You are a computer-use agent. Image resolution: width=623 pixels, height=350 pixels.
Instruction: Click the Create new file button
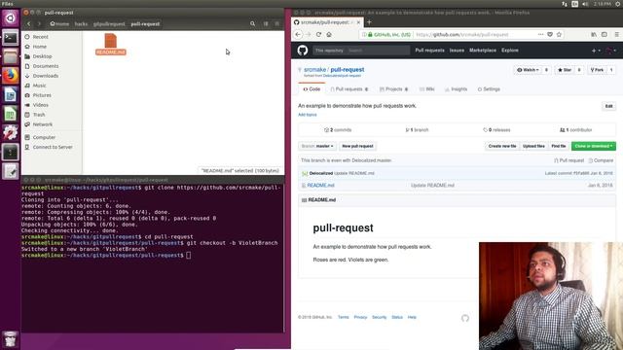click(x=502, y=146)
